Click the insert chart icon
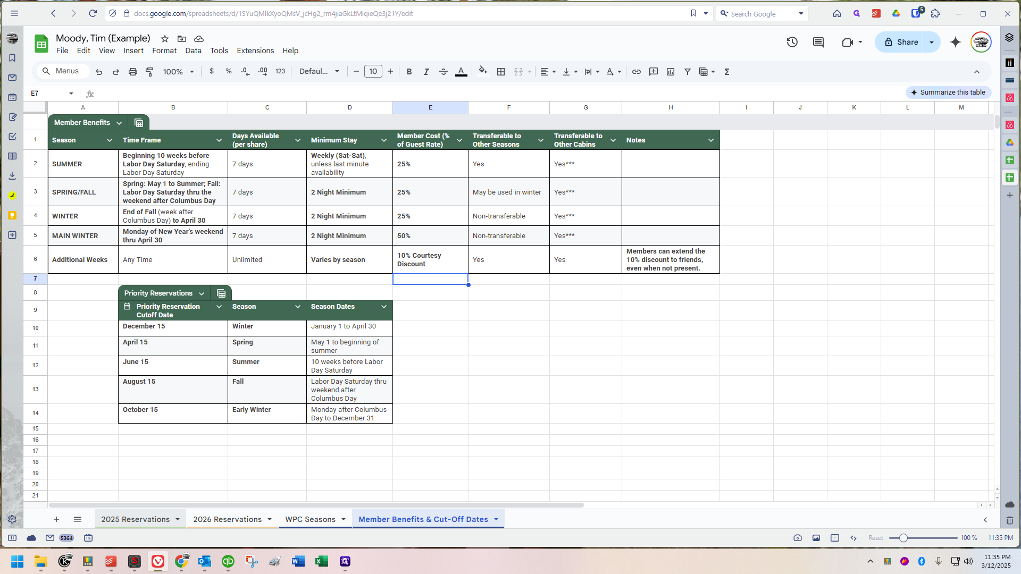This screenshot has height=574, width=1021. click(670, 72)
